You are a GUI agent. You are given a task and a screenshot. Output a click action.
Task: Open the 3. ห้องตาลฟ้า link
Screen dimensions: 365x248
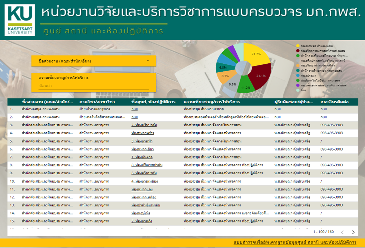click(142, 141)
